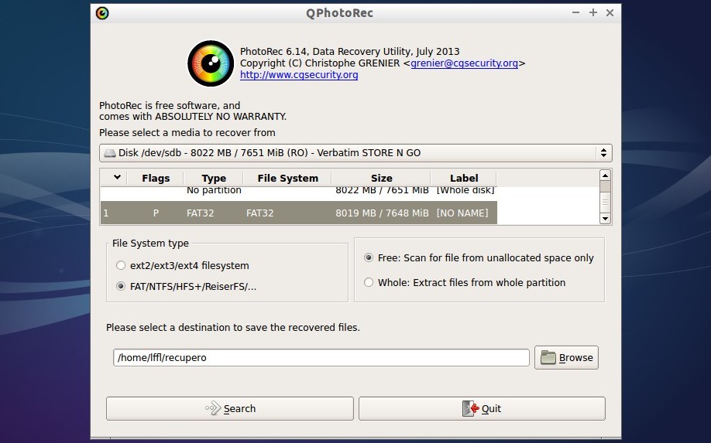Click the sort arrow column header
711x443 pixels.
tap(114, 178)
